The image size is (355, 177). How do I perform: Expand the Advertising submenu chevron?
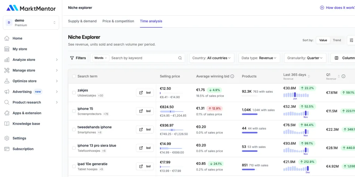57,92
